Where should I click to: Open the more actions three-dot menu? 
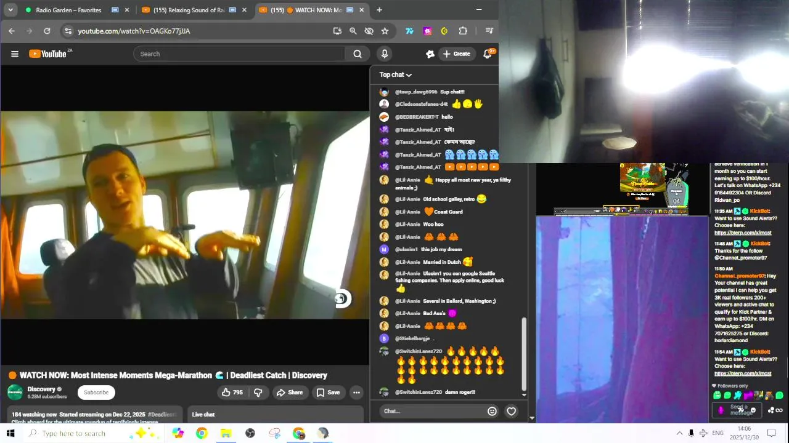tap(356, 393)
